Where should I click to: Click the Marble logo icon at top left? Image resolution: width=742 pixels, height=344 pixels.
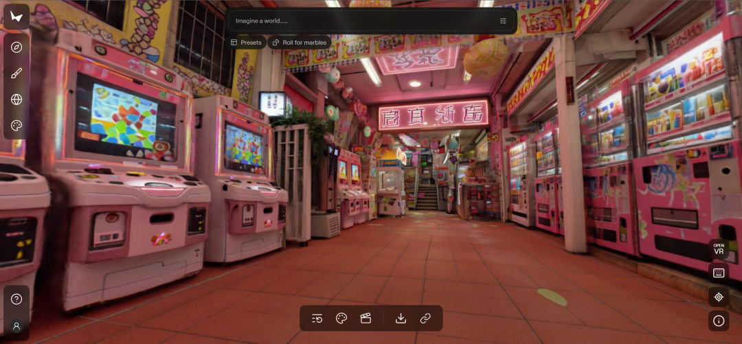click(16, 16)
